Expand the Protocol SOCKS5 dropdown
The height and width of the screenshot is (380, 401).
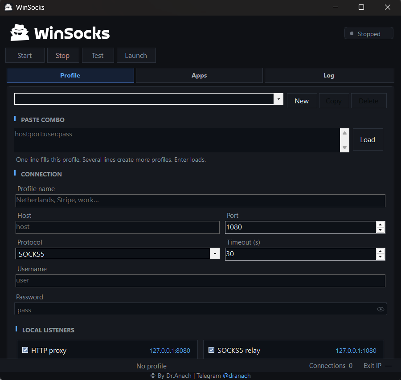[x=215, y=253]
